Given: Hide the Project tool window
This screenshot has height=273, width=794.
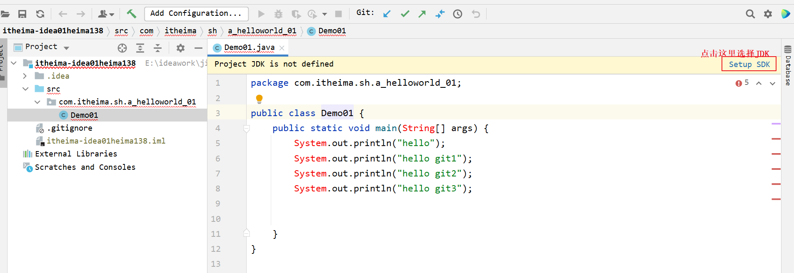Looking at the screenshot, I should pyautogui.click(x=198, y=48).
